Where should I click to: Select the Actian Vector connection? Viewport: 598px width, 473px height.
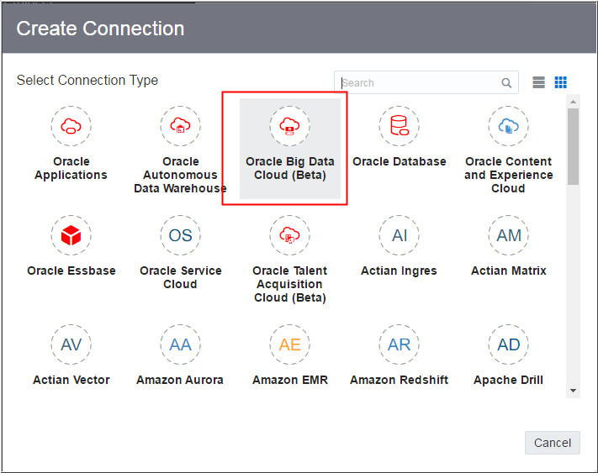[x=71, y=345]
